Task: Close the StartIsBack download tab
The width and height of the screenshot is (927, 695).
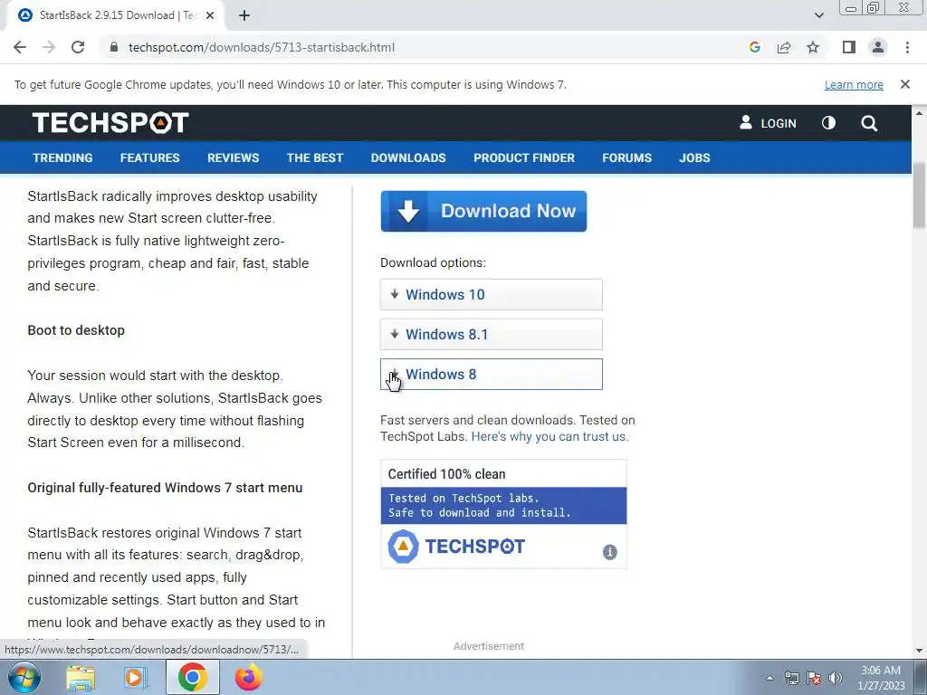Action: click(x=210, y=15)
